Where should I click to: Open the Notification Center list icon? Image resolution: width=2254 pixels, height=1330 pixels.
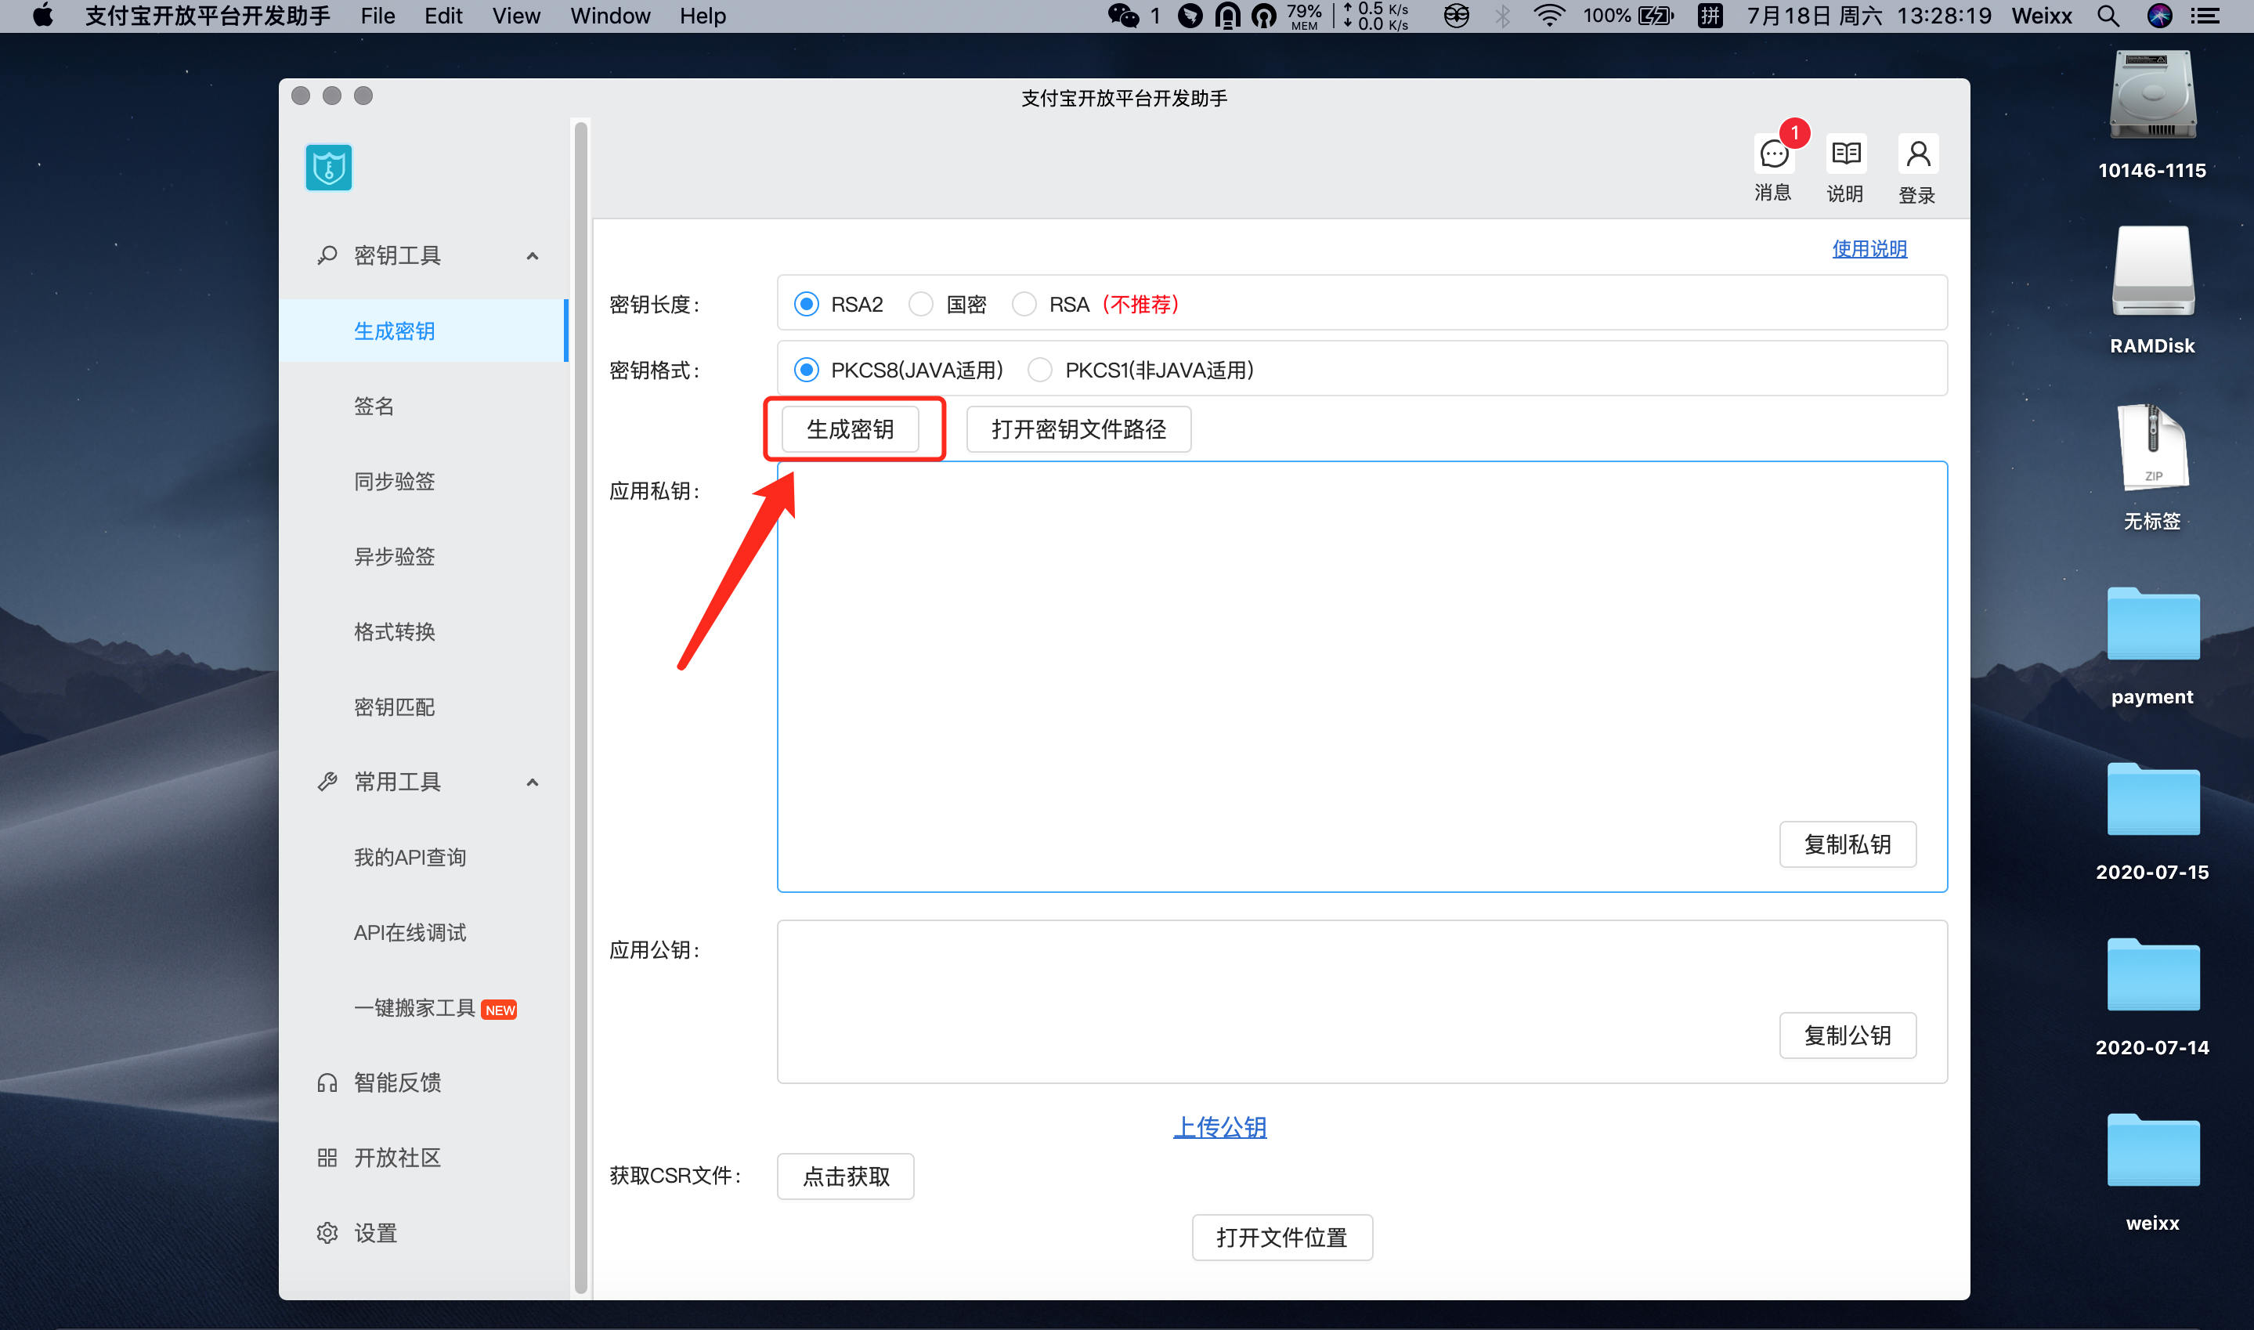2205,15
